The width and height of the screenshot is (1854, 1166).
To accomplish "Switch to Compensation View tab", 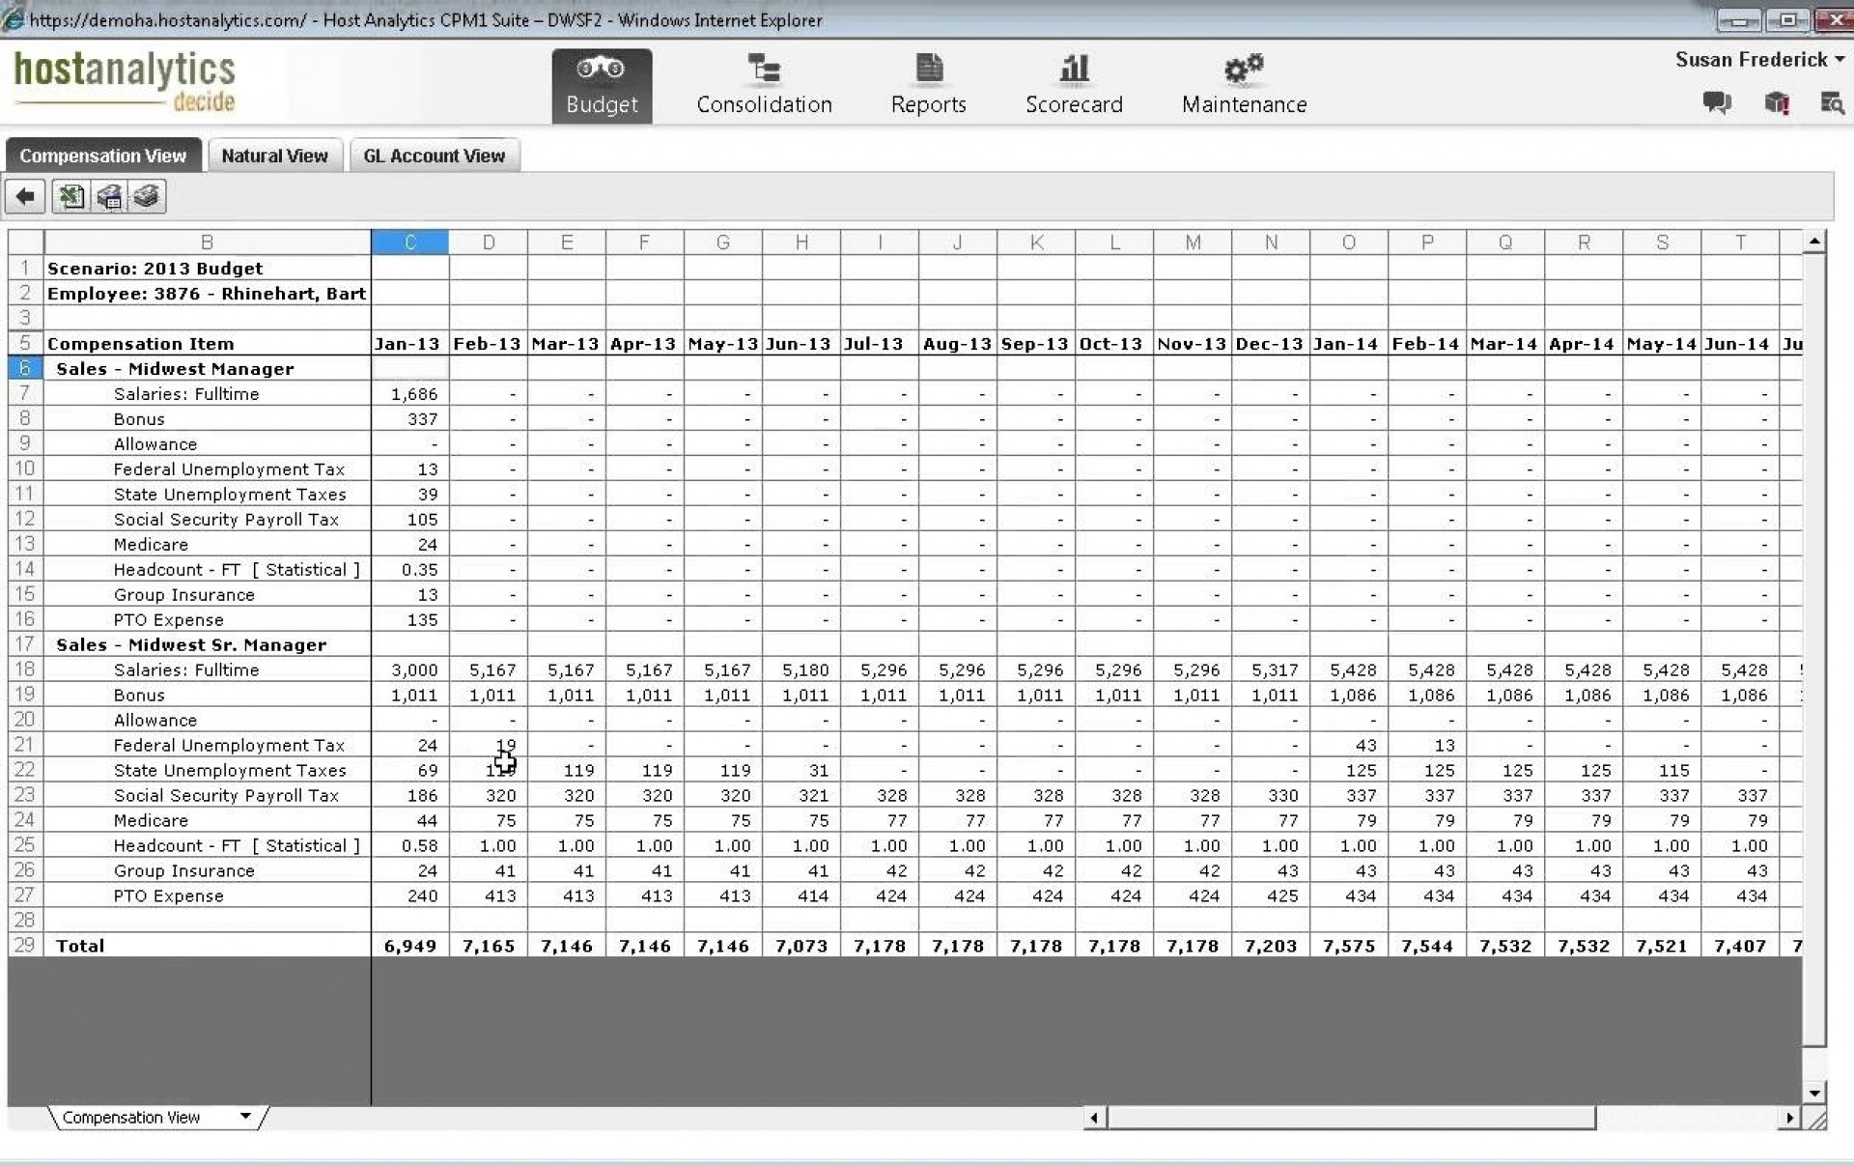I will pos(102,156).
